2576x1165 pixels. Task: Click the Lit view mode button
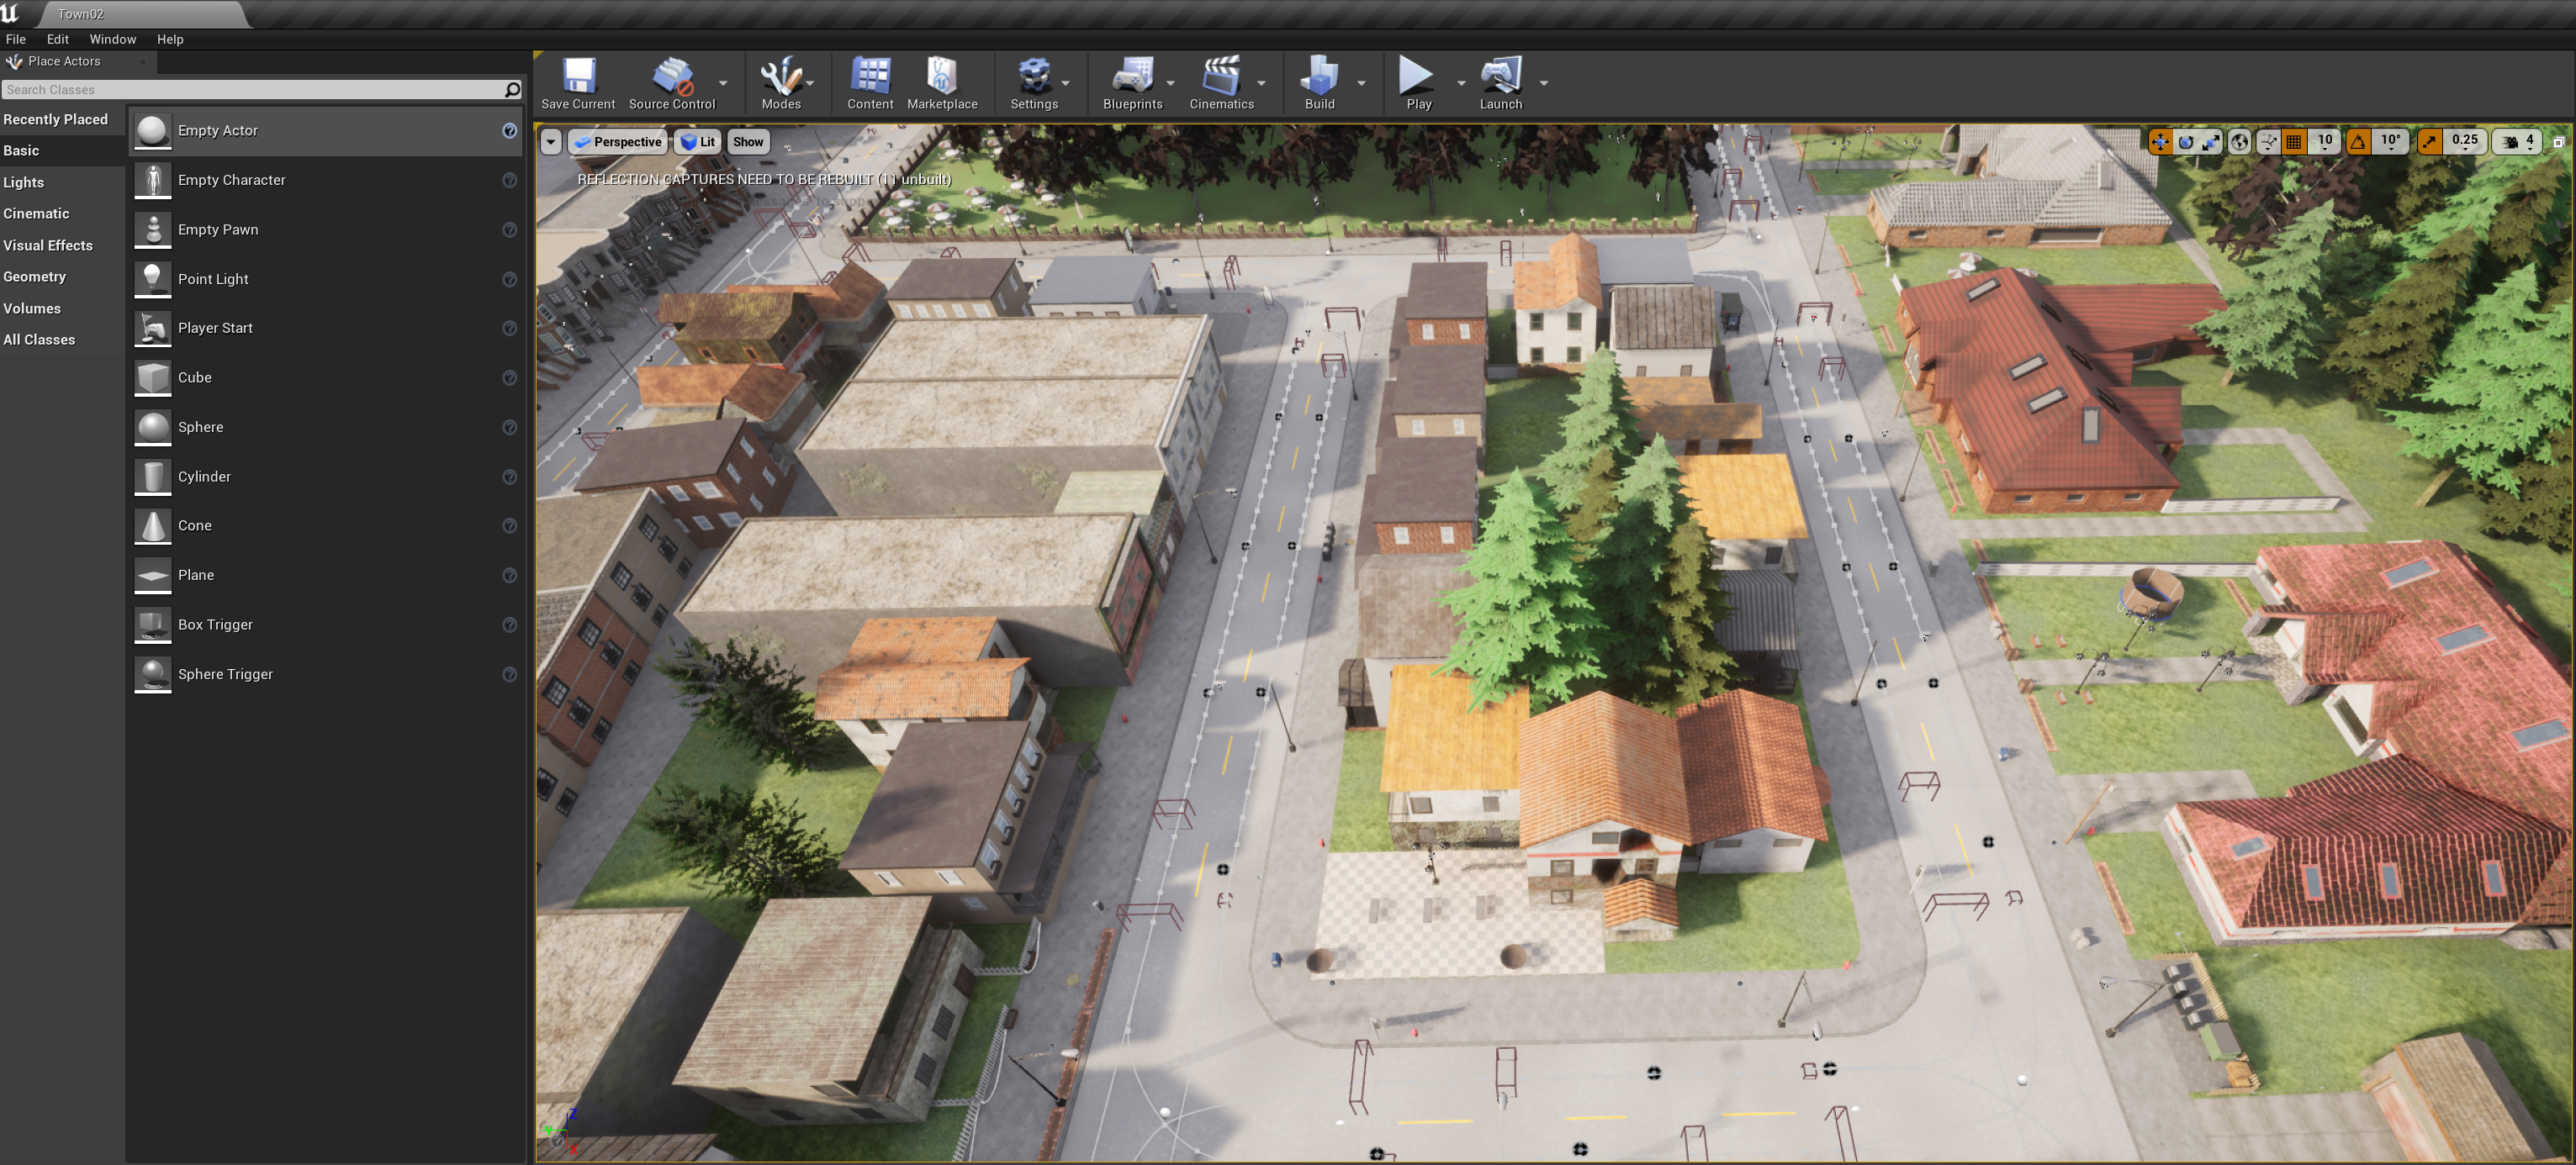(698, 142)
